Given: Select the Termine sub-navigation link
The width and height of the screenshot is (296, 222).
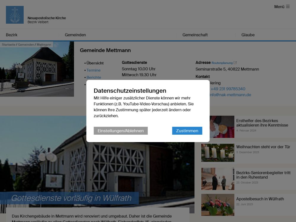Looking at the screenshot, I should click(x=94, y=70).
